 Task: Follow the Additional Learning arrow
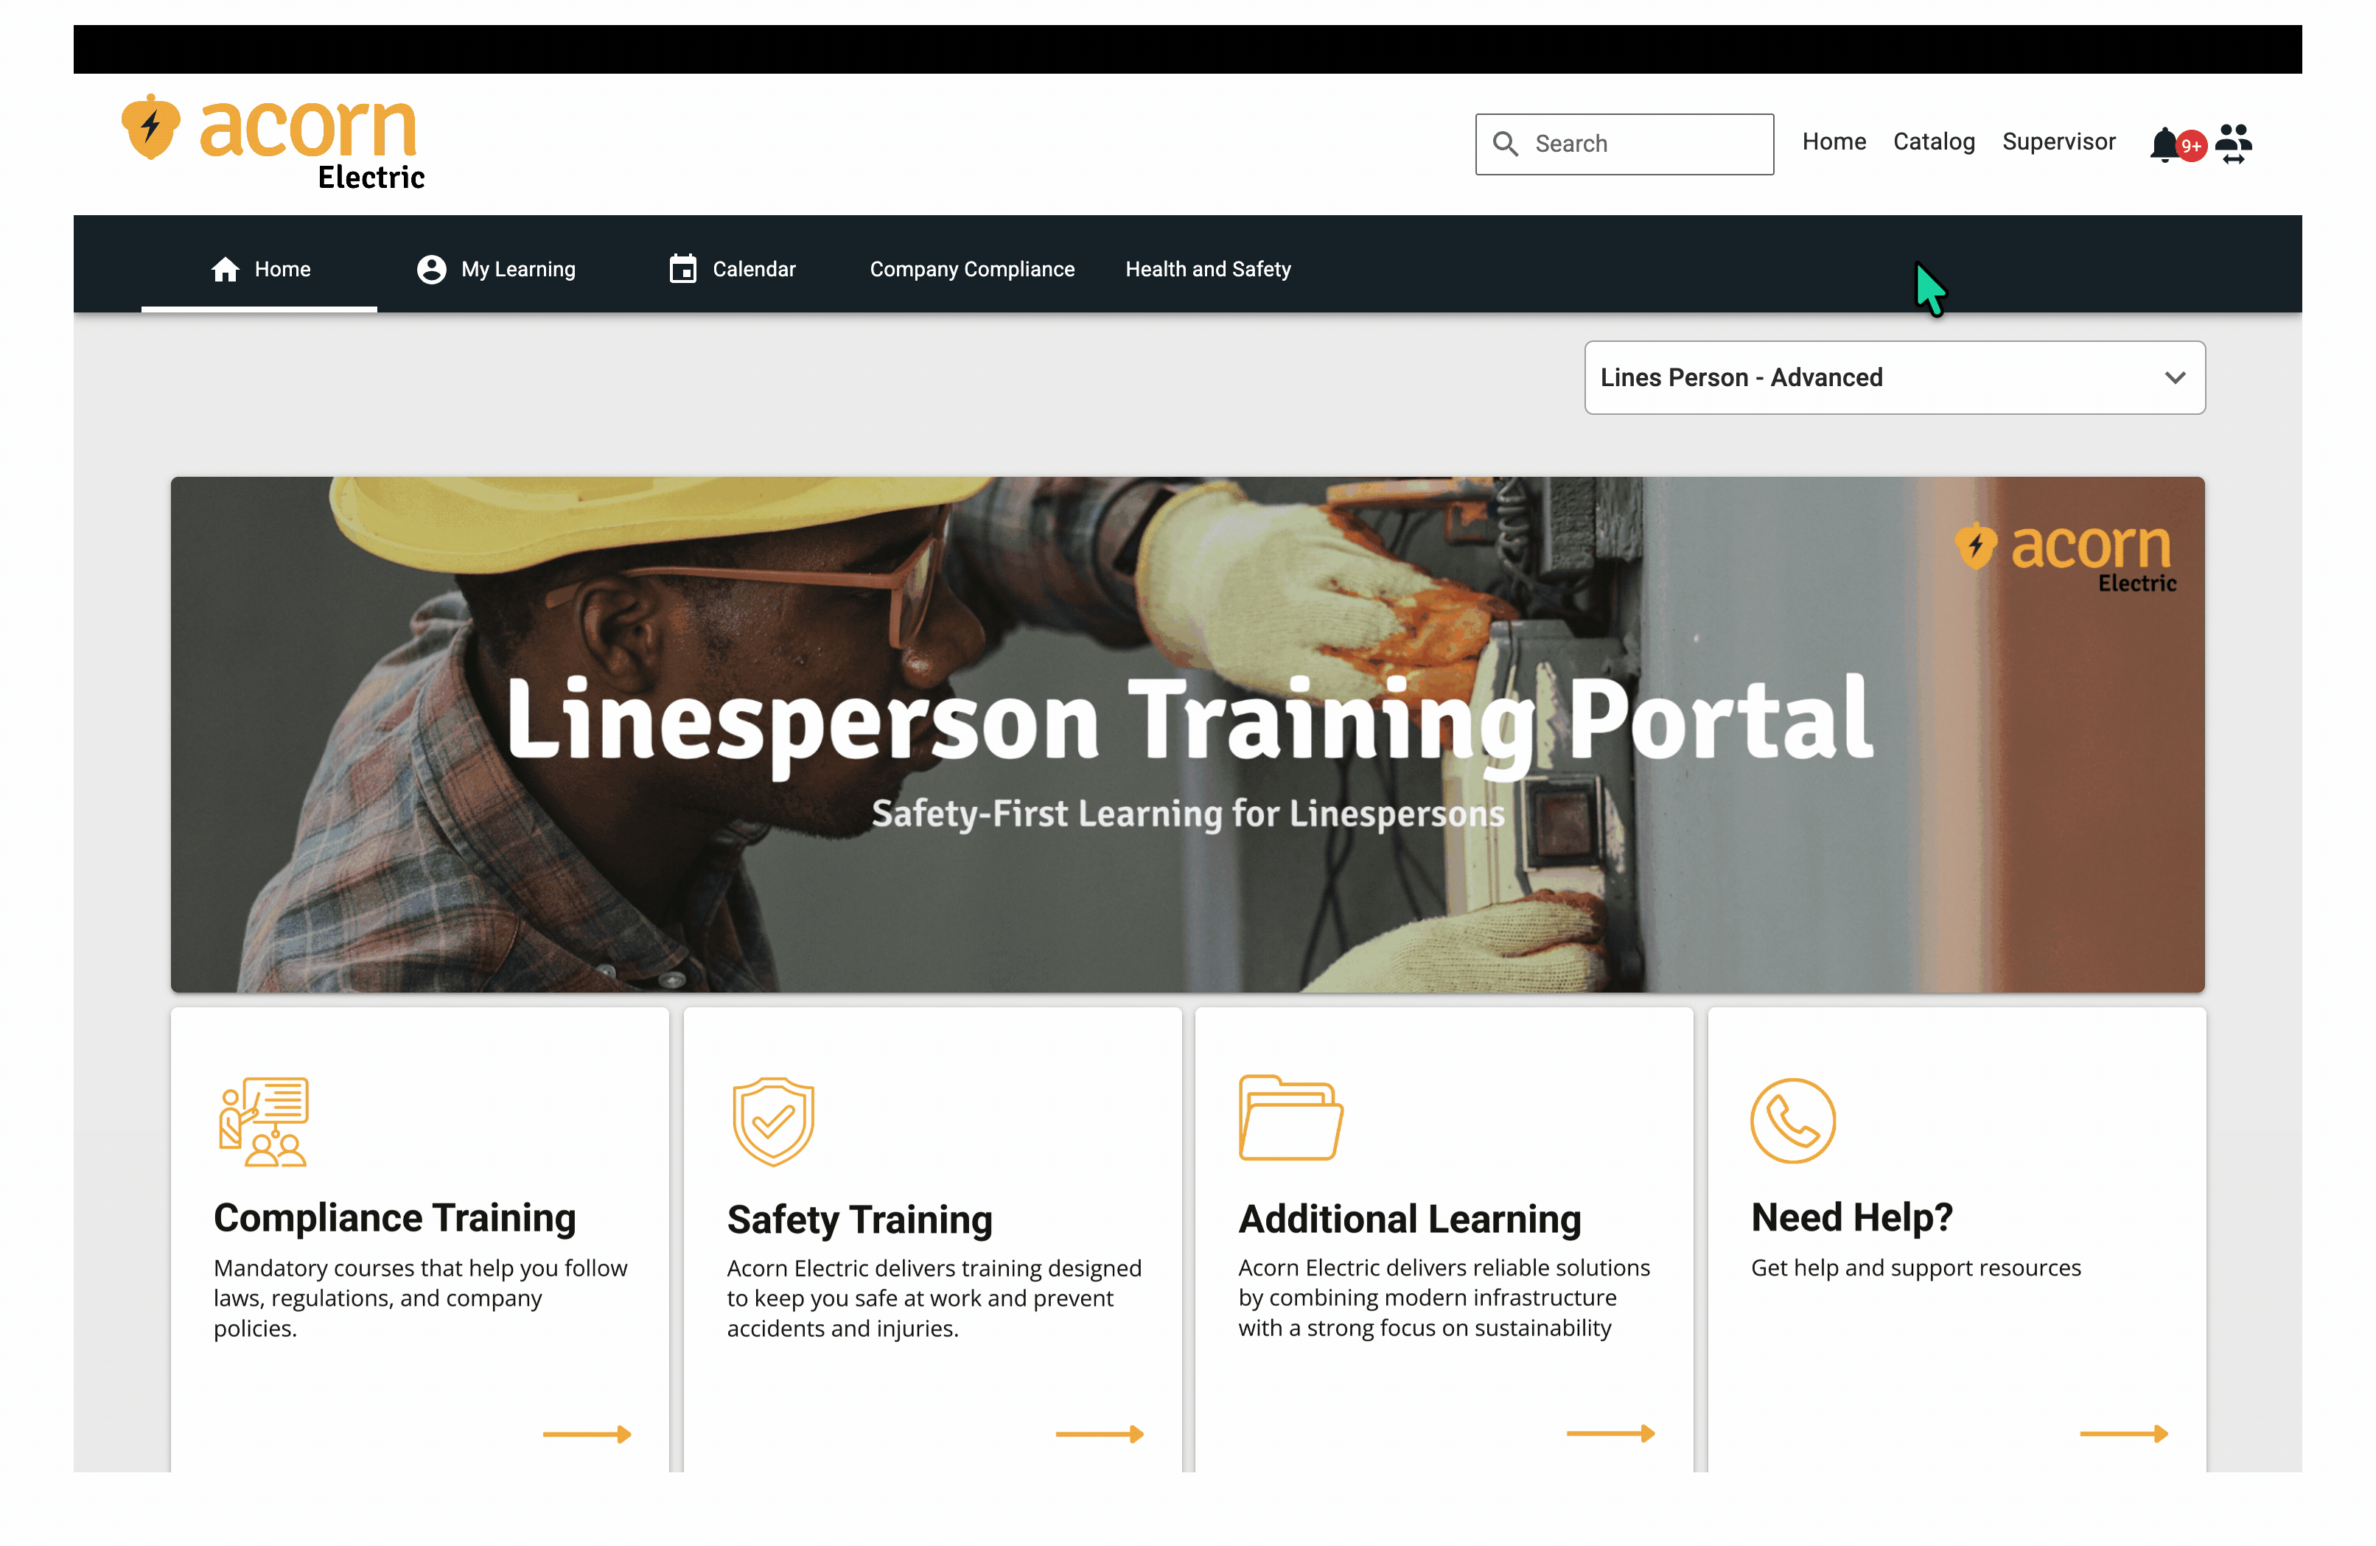point(1611,1433)
